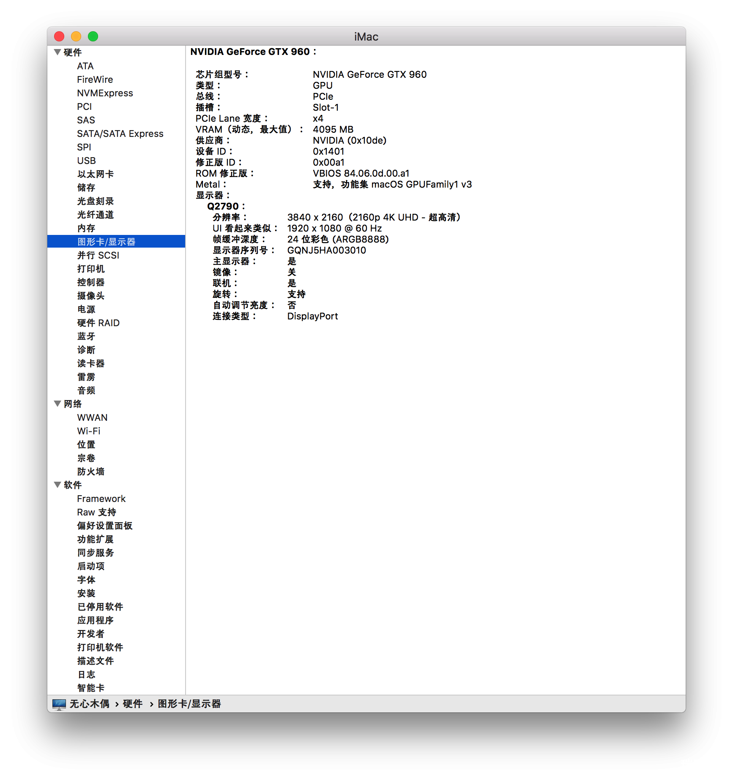Open 硬件 RAID details
This screenshot has height=780, width=733.
[98, 323]
